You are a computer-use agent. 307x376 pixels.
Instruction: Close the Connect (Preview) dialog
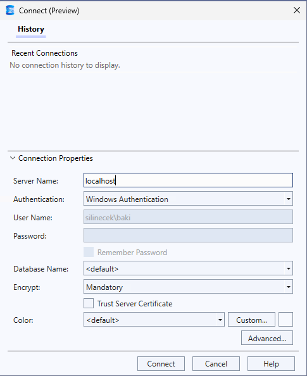pos(297,10)
